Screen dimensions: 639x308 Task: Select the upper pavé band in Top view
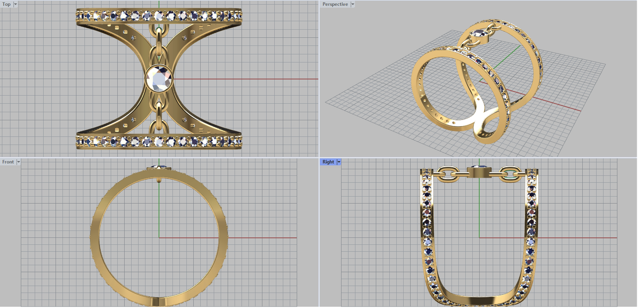coord(159,16)
